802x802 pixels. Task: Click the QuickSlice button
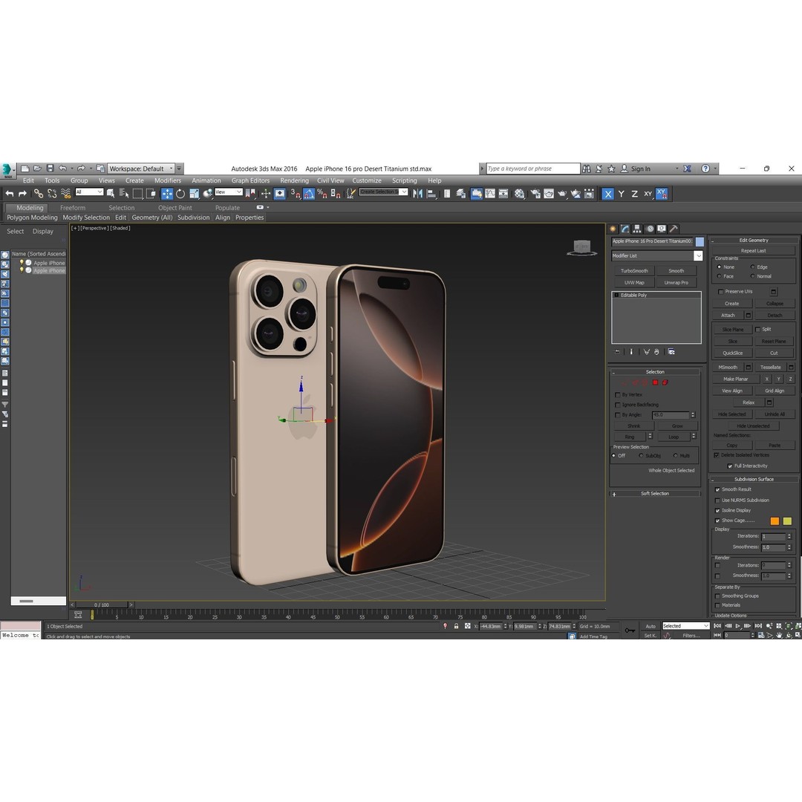[732, 353]
